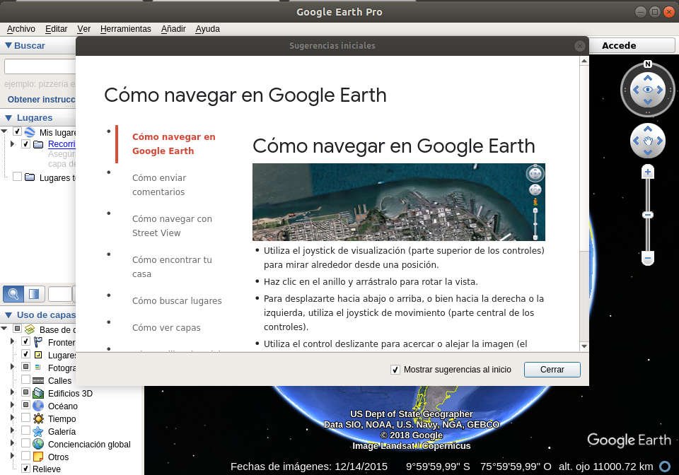679x475 pixels.
Task: Expand the Fronteras layer node
Action: point(12,341)
